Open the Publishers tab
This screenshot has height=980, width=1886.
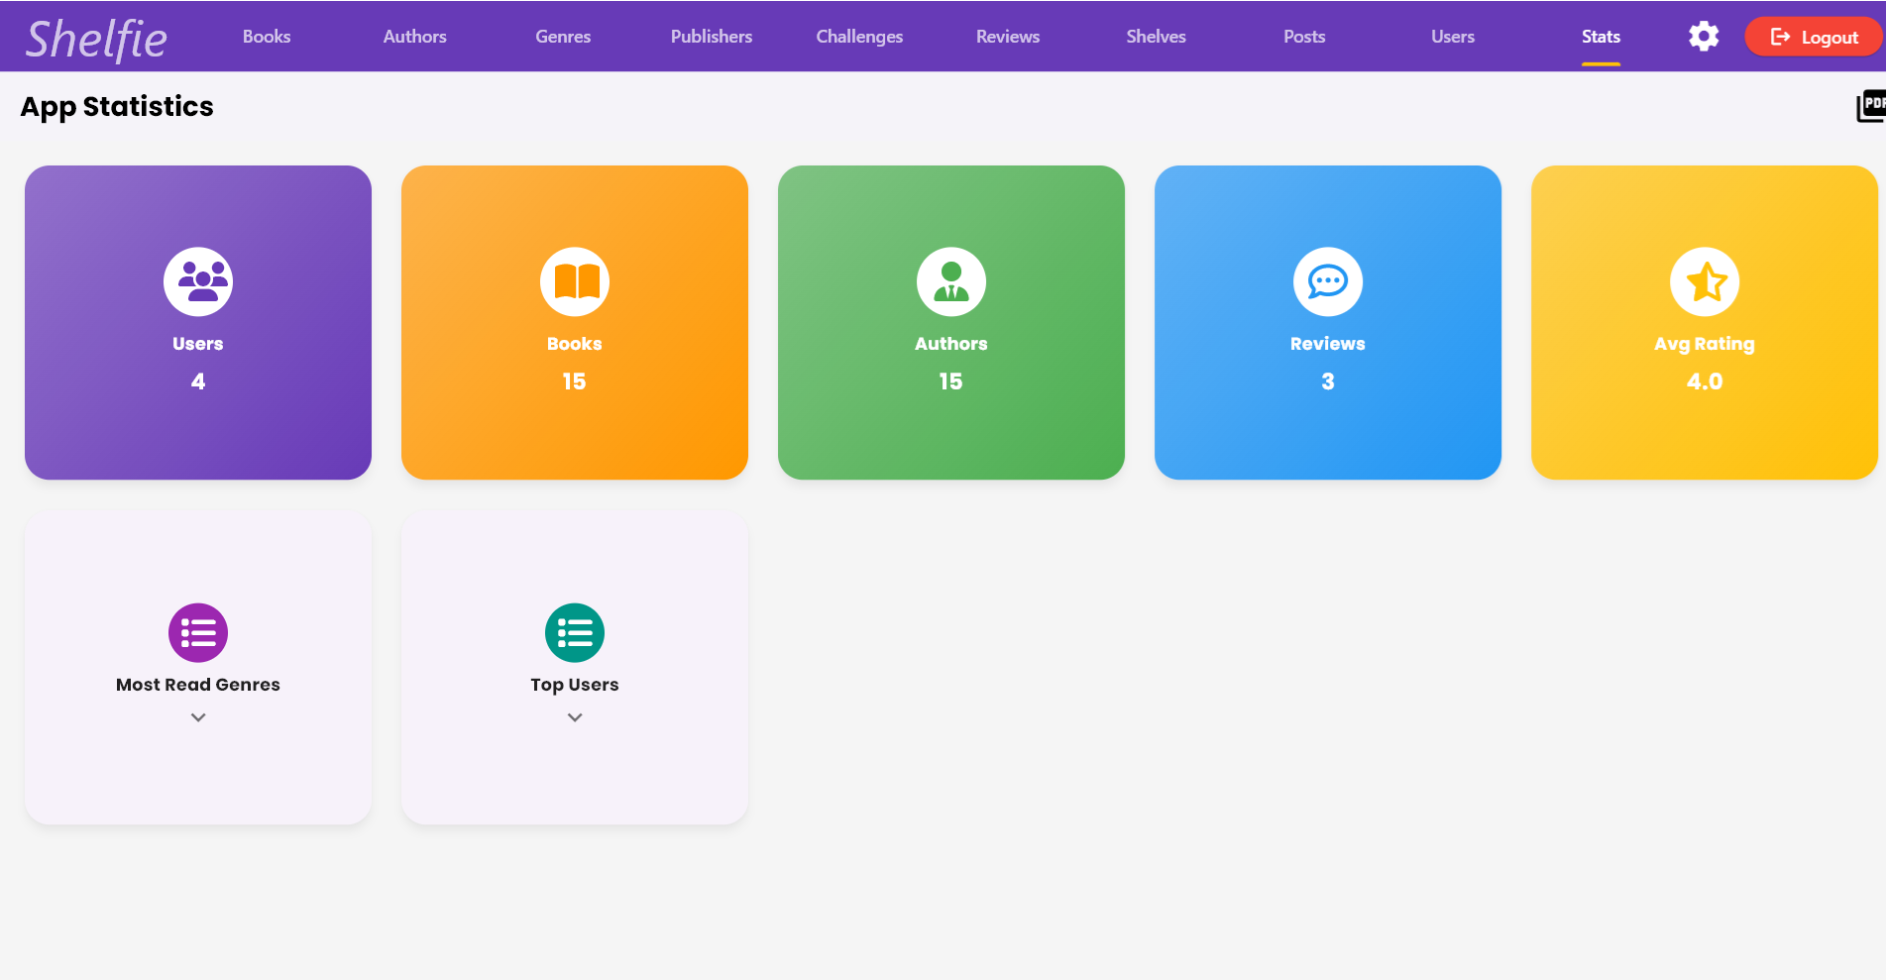point(712,37)
